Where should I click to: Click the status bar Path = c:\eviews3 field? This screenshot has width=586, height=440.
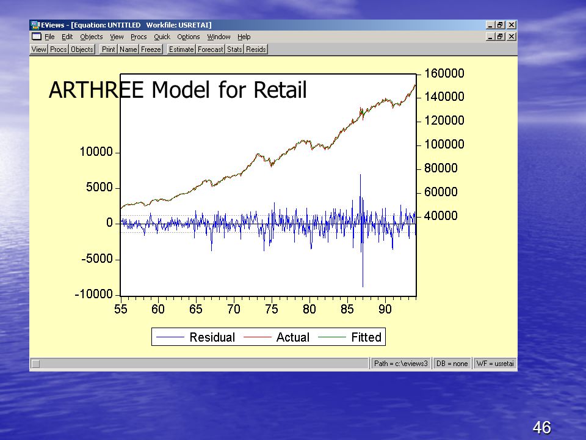pos(400,363)
